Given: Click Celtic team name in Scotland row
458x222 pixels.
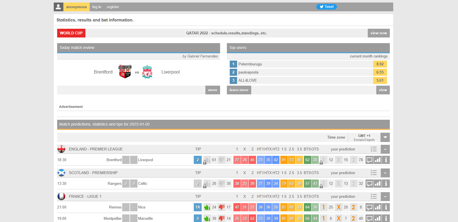Looking at the screenshot, I should [143, 184].
